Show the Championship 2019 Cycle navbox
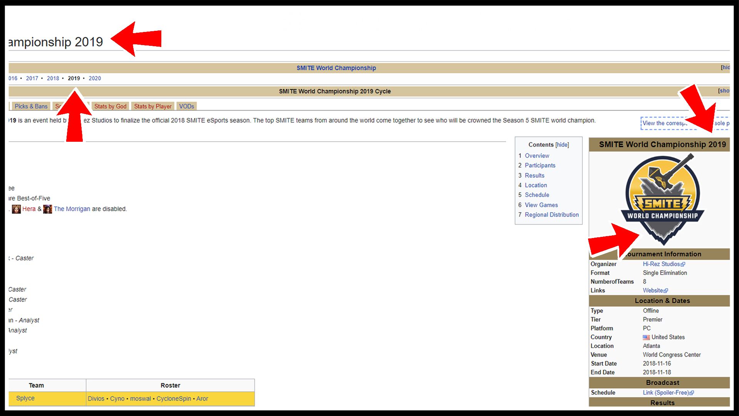The height and width of the screenshot is (416, 739). click(x=724, y=91)
